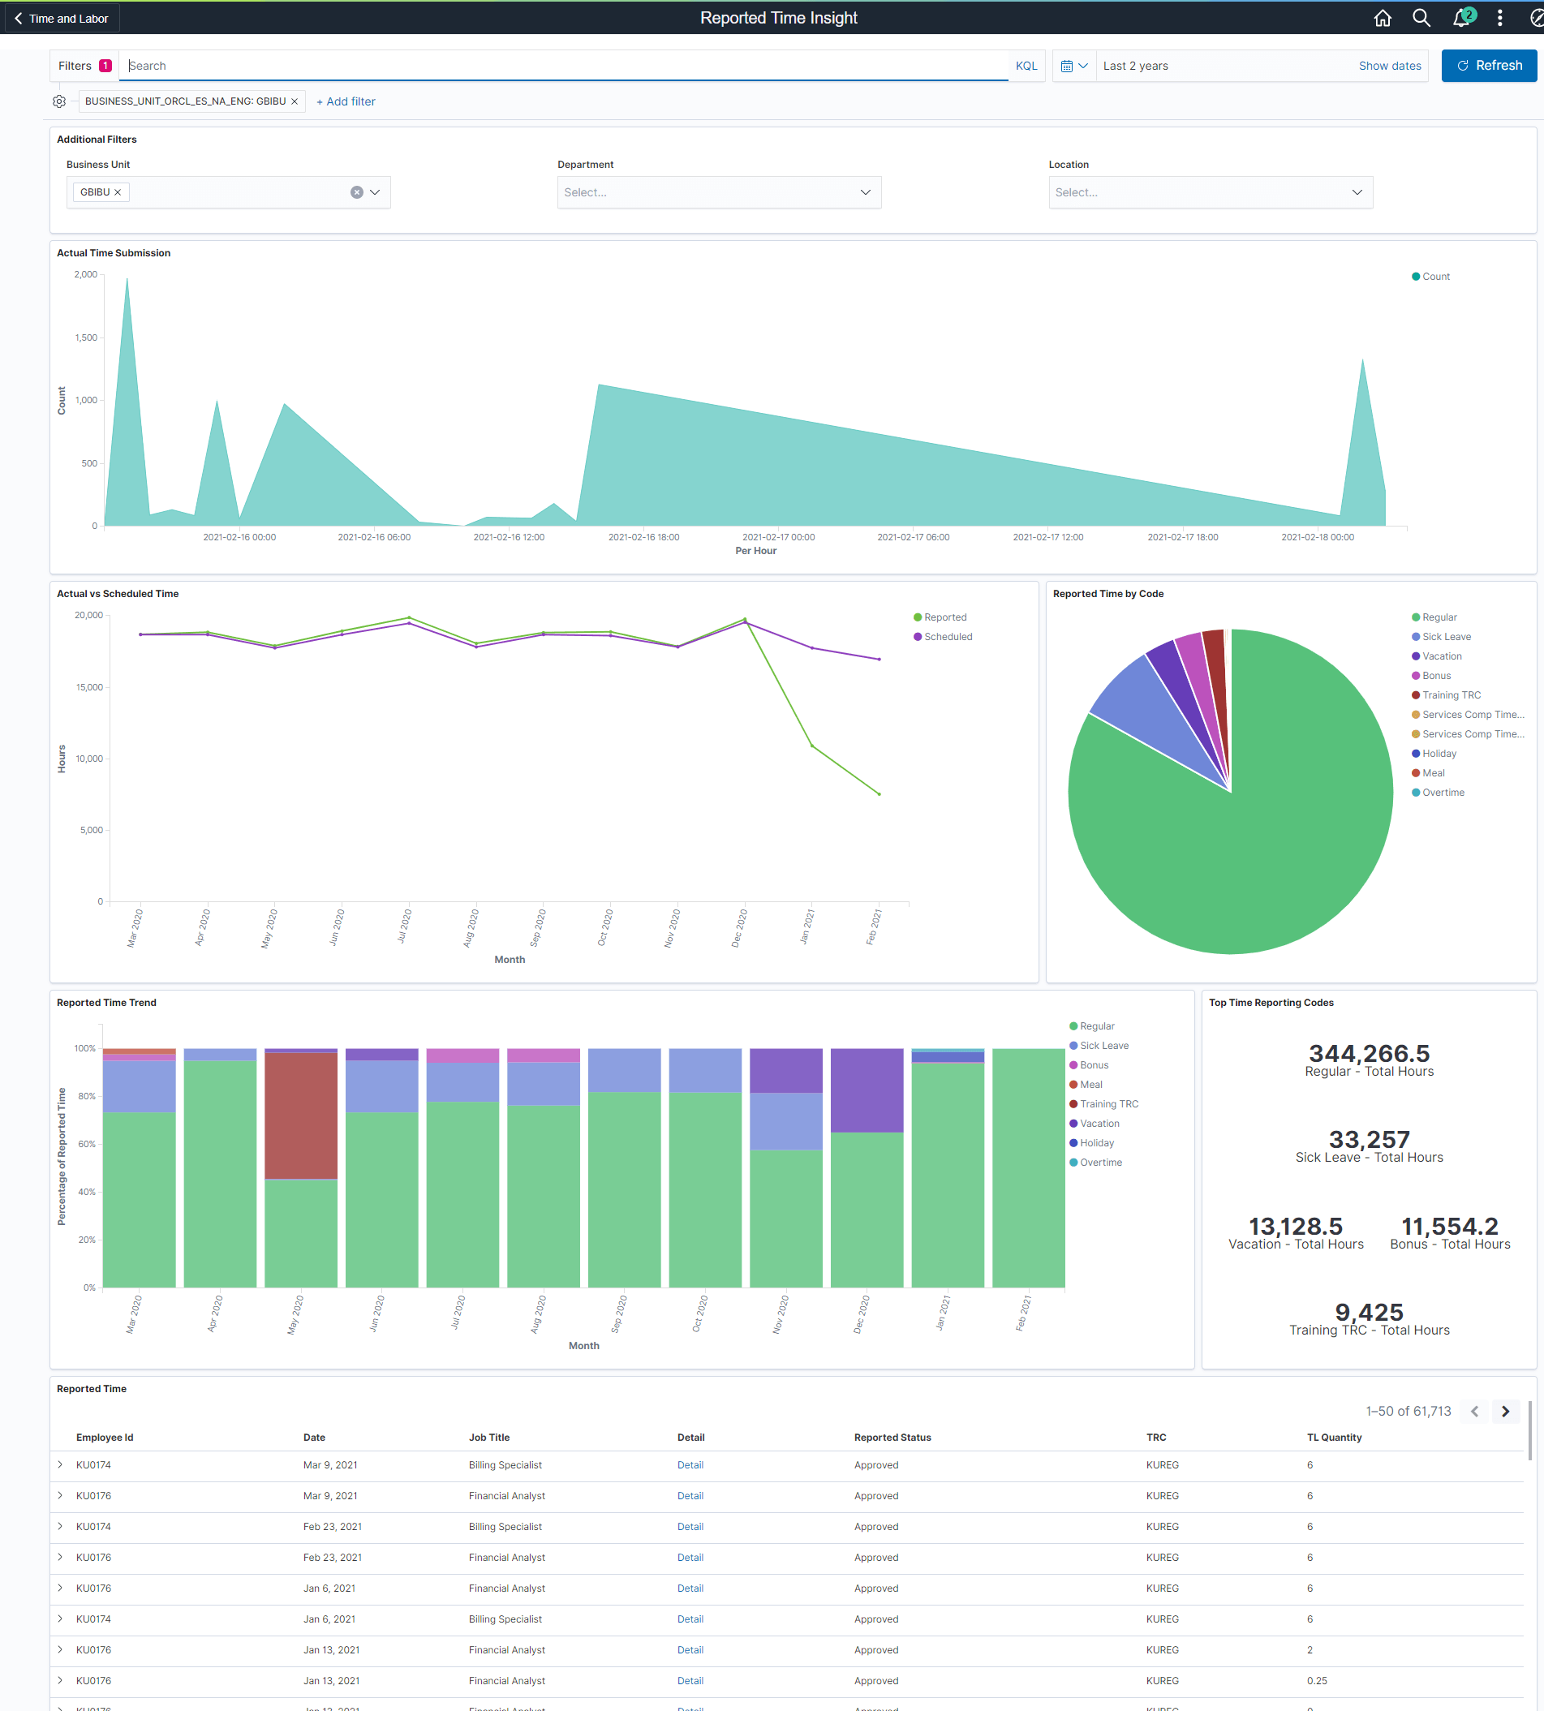The height and width of the screenshot is (1711, 1544).
Task: Open the calendar date picker icon
Action: coord(1070,66)
